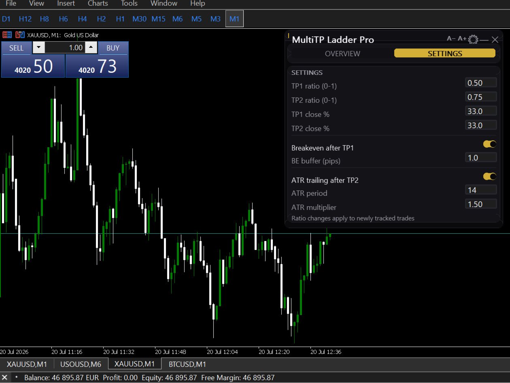Image resolution: width=510 pixels, height=383 pixels.
Task: Open the Tools menu
Action: pos(129,4)
